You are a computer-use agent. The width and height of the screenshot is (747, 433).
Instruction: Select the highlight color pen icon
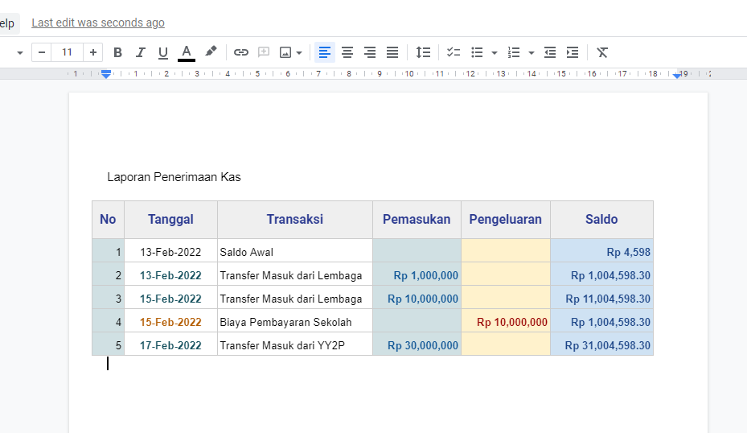point(211,52)
